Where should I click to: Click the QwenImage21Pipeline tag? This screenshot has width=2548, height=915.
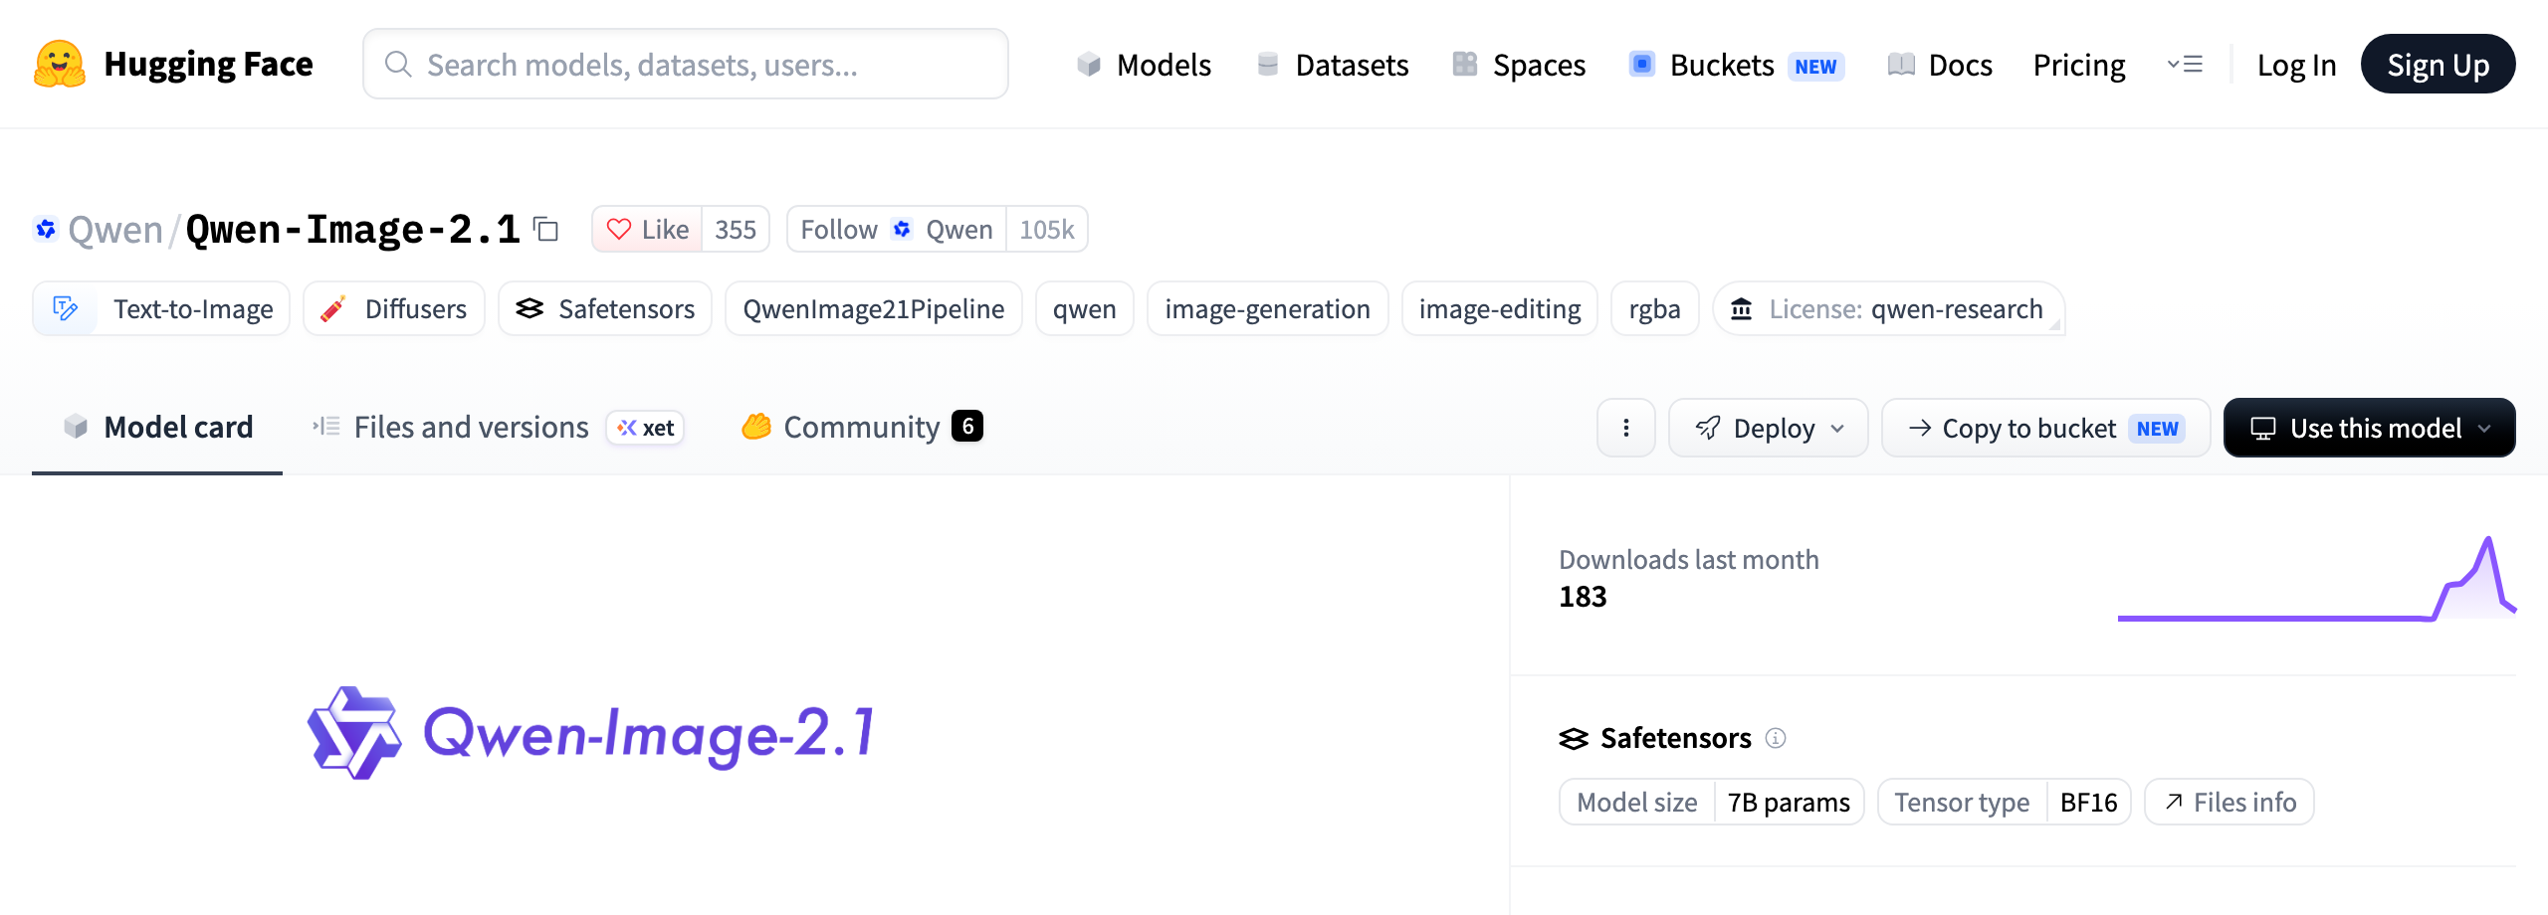tap(874, 309)
